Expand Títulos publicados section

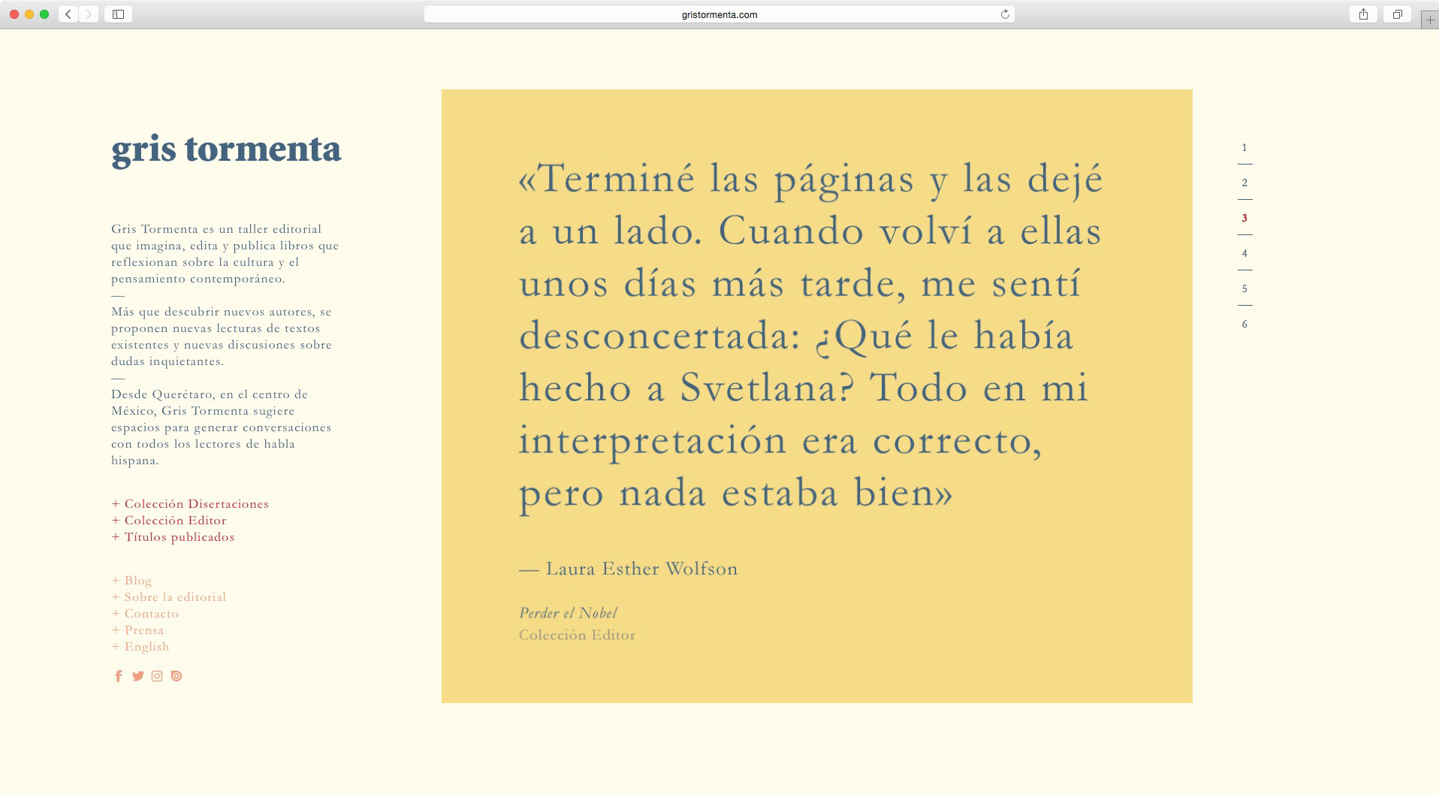[173, 537]
